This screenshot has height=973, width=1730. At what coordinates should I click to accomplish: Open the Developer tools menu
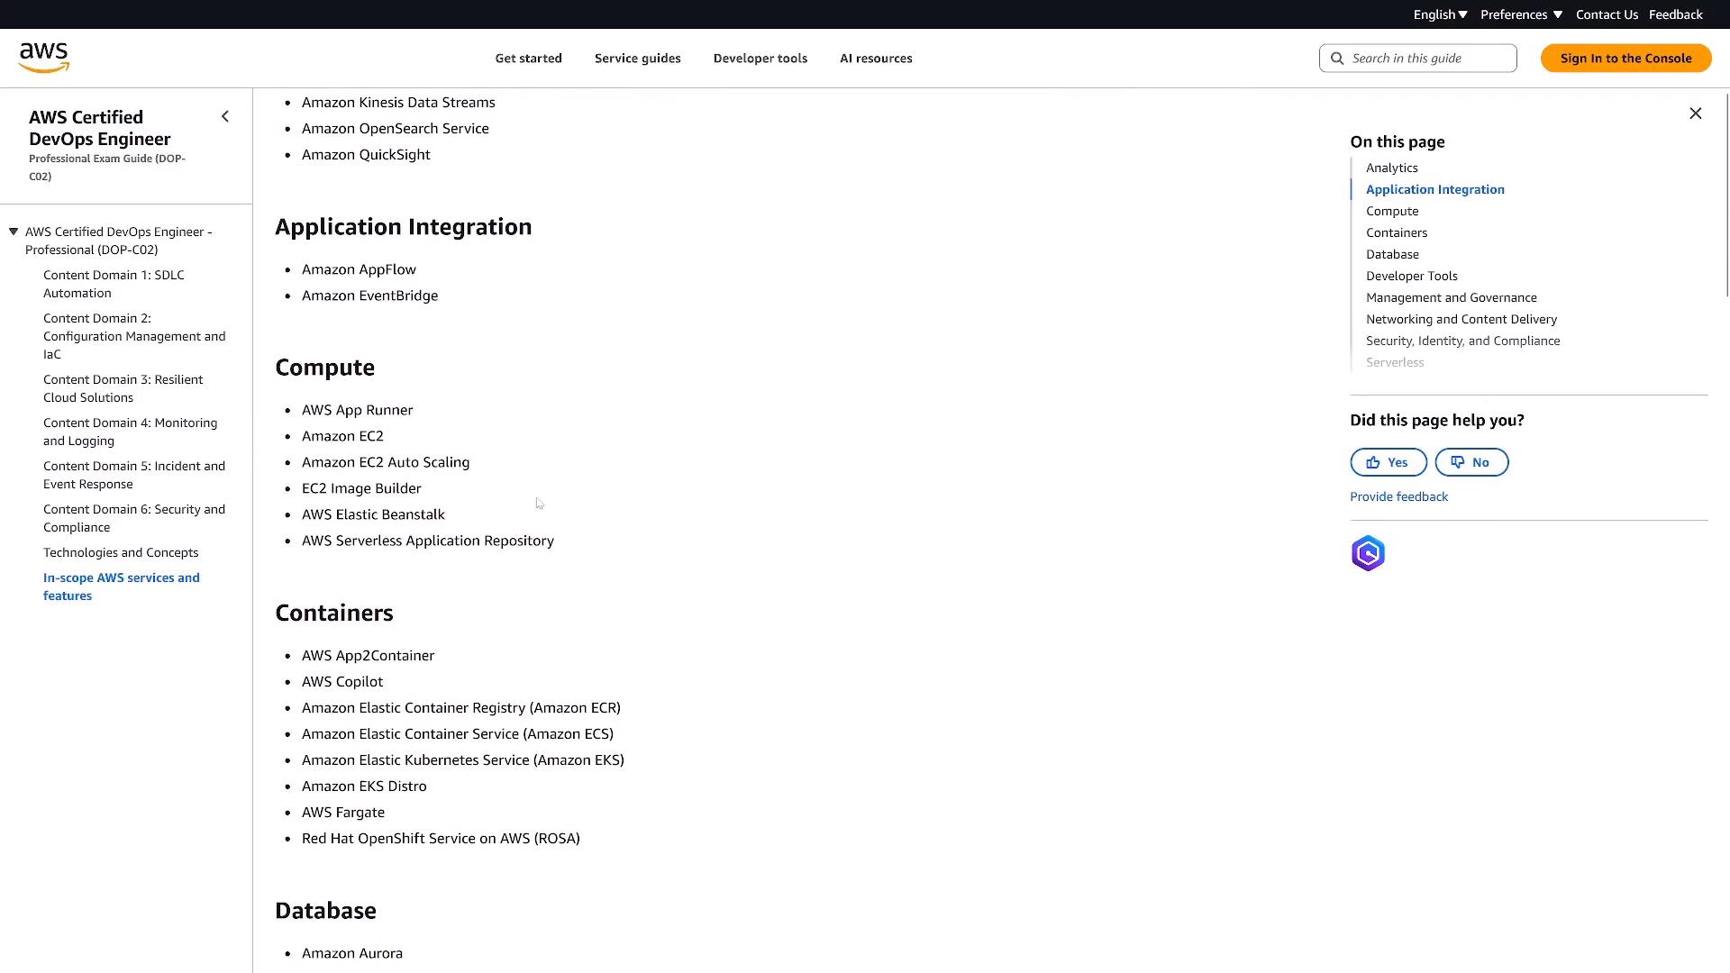(760, 59)
